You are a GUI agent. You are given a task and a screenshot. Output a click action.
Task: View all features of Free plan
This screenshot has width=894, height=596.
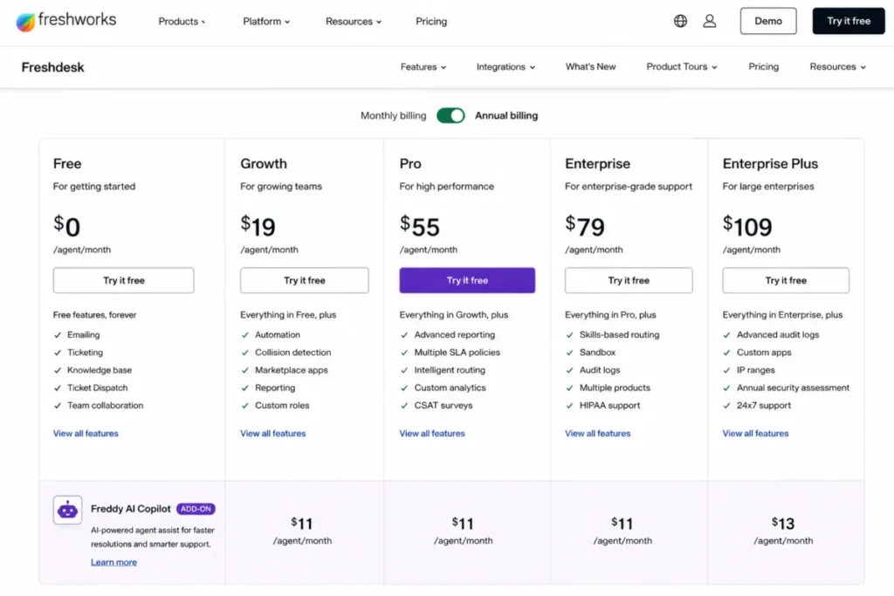[x=86, y=434]
